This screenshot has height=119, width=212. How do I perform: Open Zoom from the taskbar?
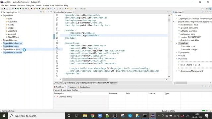coord(100,116)
